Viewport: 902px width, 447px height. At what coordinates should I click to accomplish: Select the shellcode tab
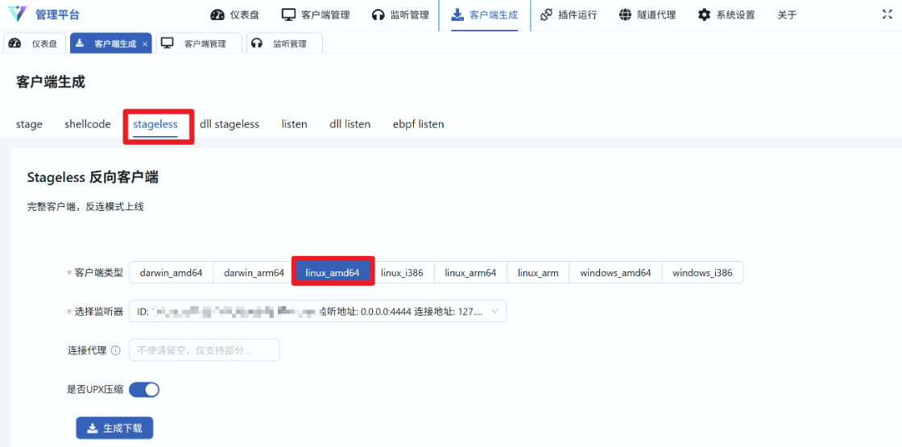coord(88,124)
